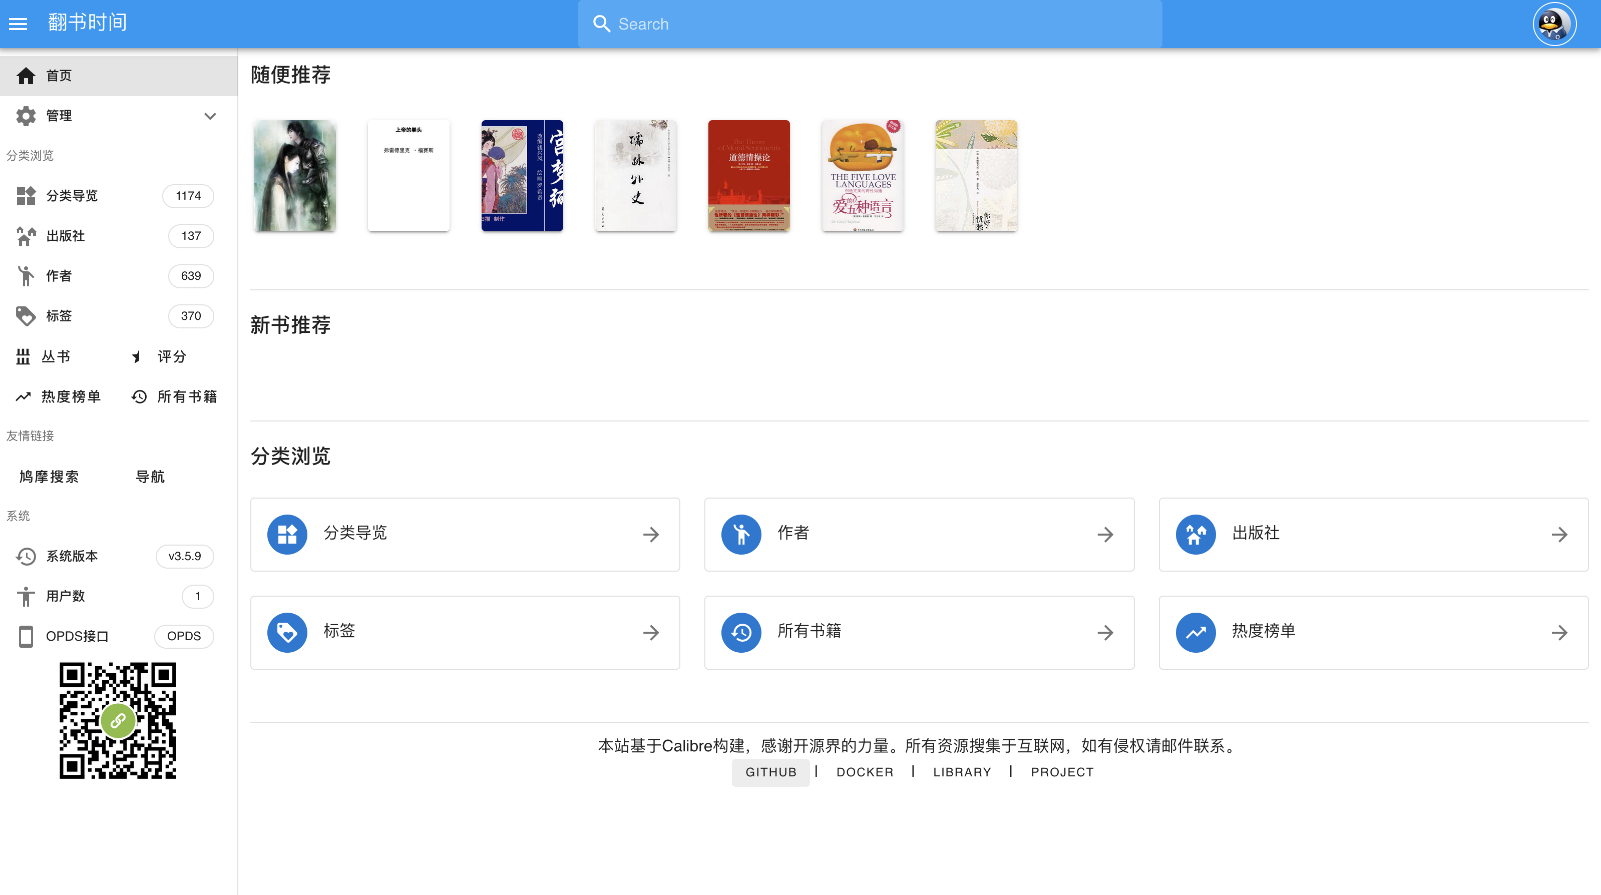Click the DOCKER footer link
Screen dimensions: 1601x895
tap(865, 772)
